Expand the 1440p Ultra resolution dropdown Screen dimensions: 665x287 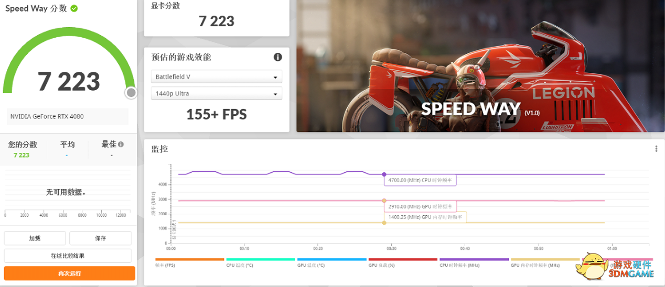[217, 93]
